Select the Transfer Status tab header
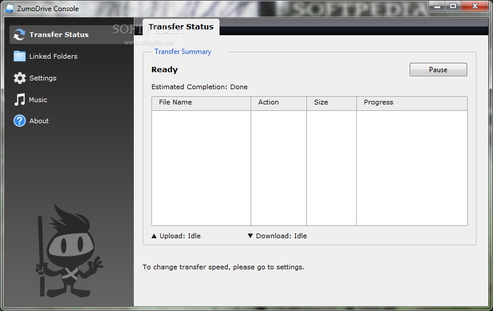Image resolution: width=493 pixels, height=311 pixels. 181,27
